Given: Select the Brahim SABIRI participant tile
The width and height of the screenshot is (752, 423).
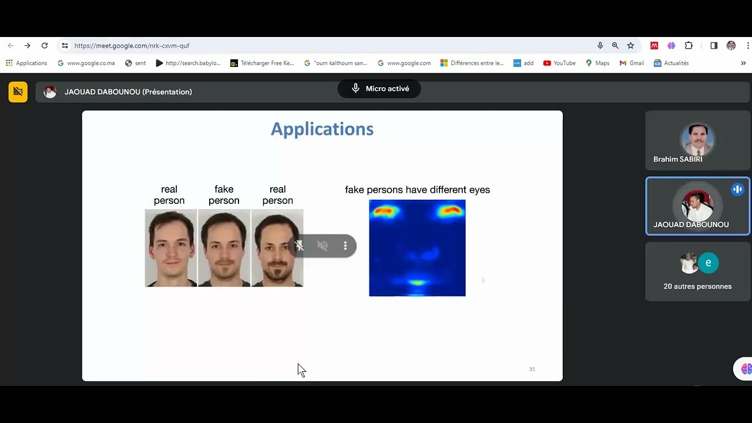Looking at the screenshot, I should point(697,141).
